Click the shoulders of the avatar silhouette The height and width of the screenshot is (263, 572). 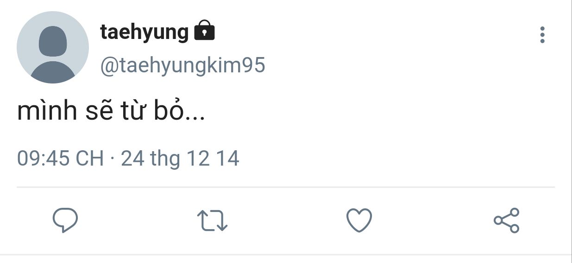click(x=53, y=73)
